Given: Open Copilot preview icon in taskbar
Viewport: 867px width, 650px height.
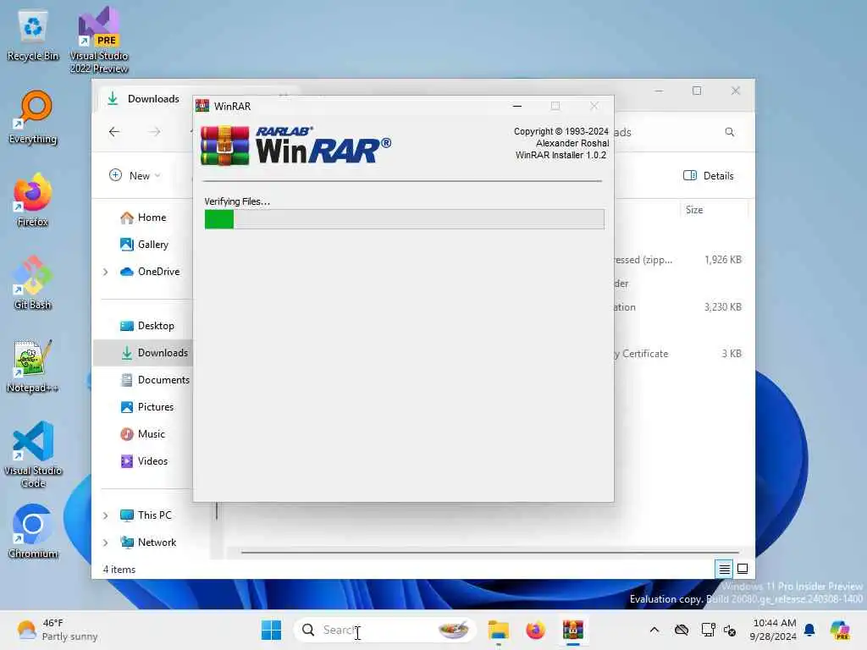Looking at the screenshot, I should [x=840, y=630].
